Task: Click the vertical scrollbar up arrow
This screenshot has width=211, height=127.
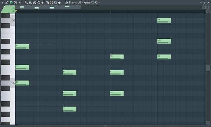Action: tap(208, 12)
